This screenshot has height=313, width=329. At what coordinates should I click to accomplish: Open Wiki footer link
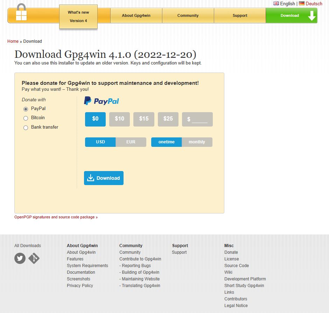[x=228, y=272]
